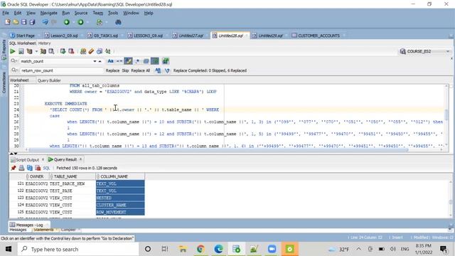Click the TABLE_NAME column header
This screenshot has height=256, width=455.
click(x=73, y=176)
